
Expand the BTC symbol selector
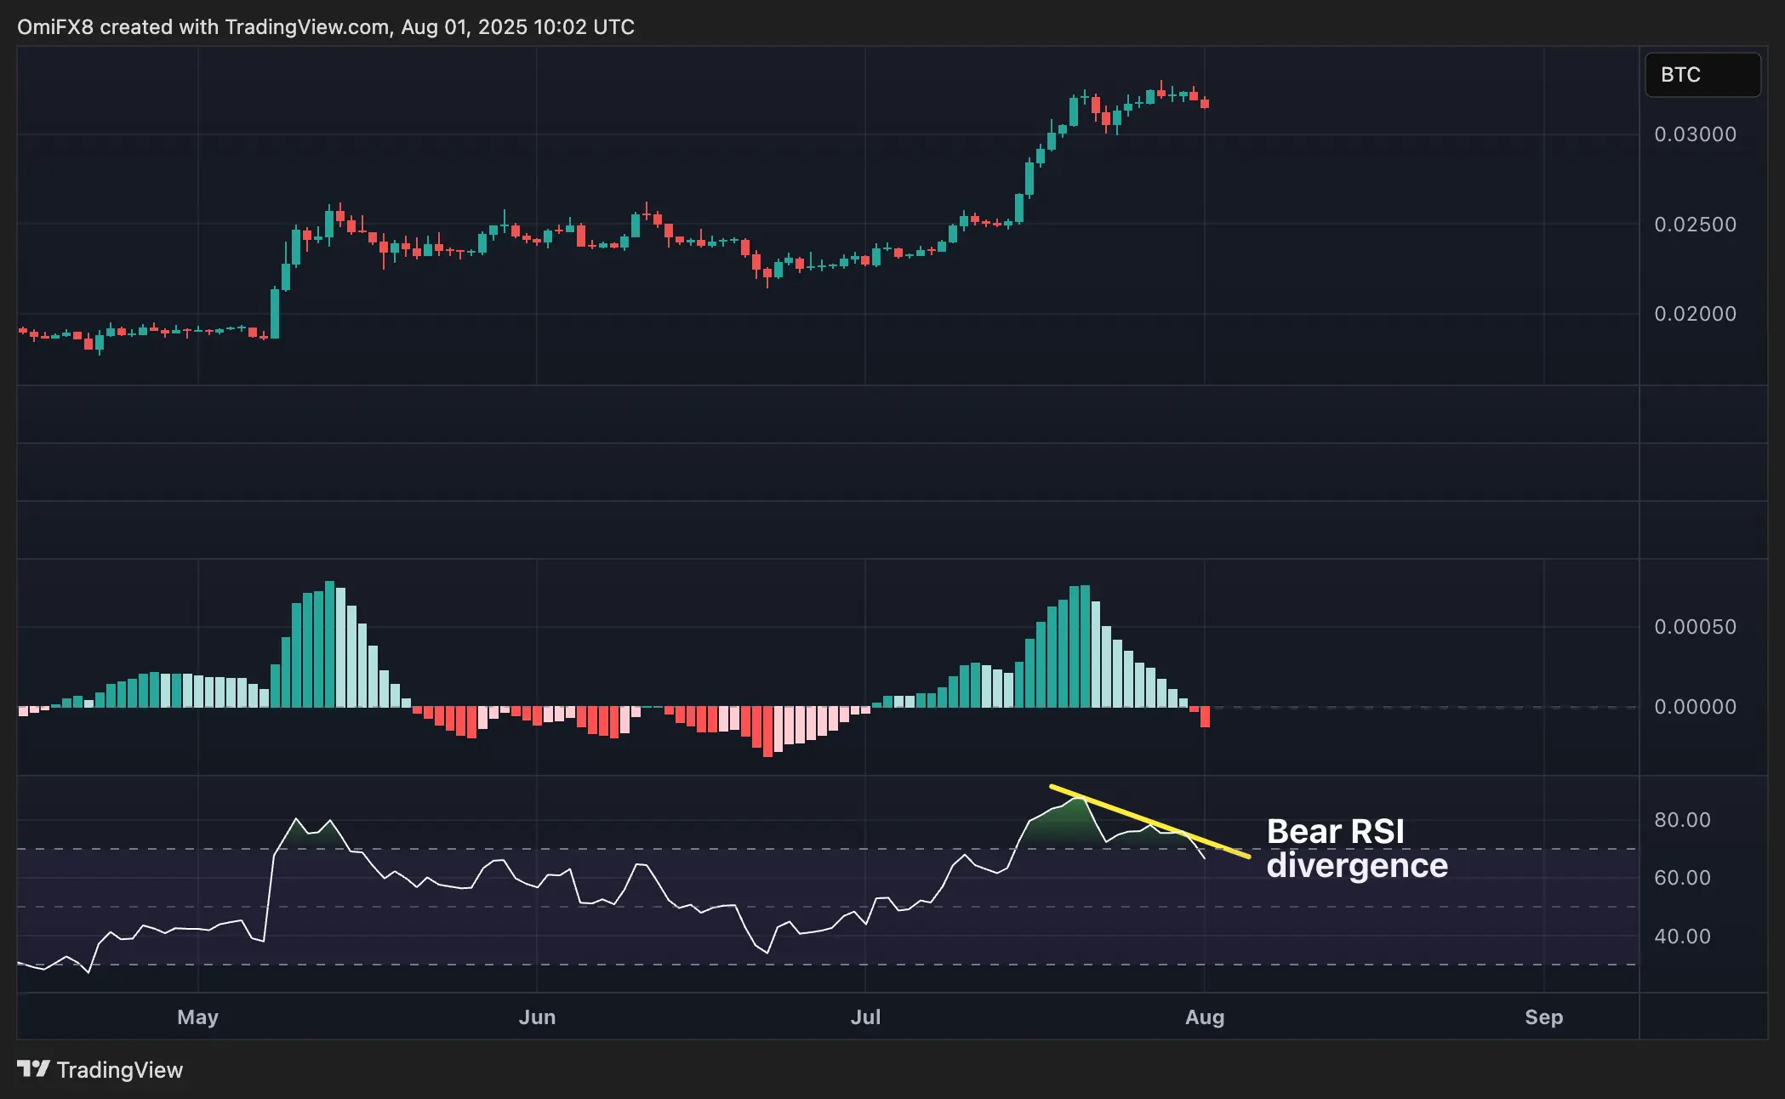1702,75
